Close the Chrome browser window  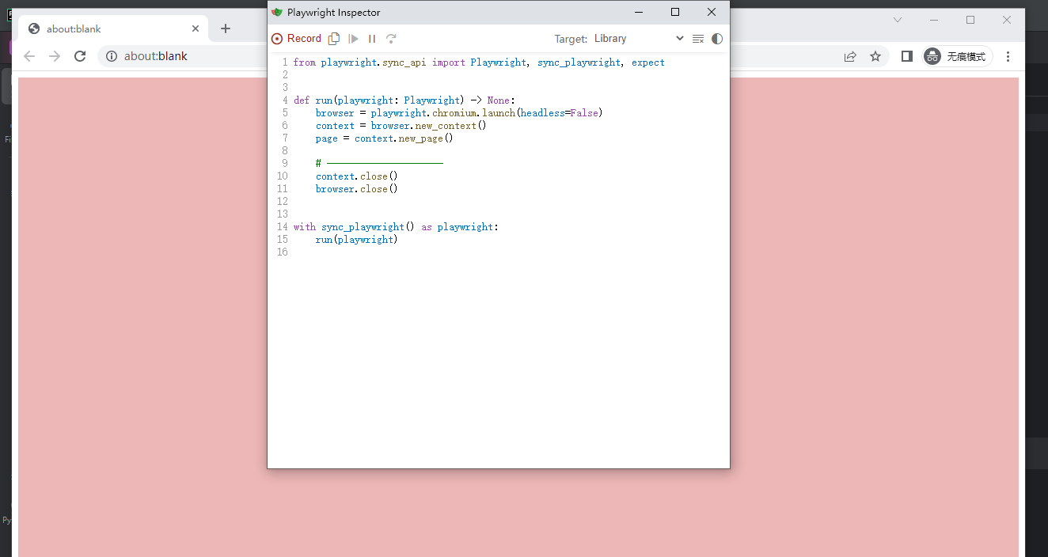[1007, 20]
